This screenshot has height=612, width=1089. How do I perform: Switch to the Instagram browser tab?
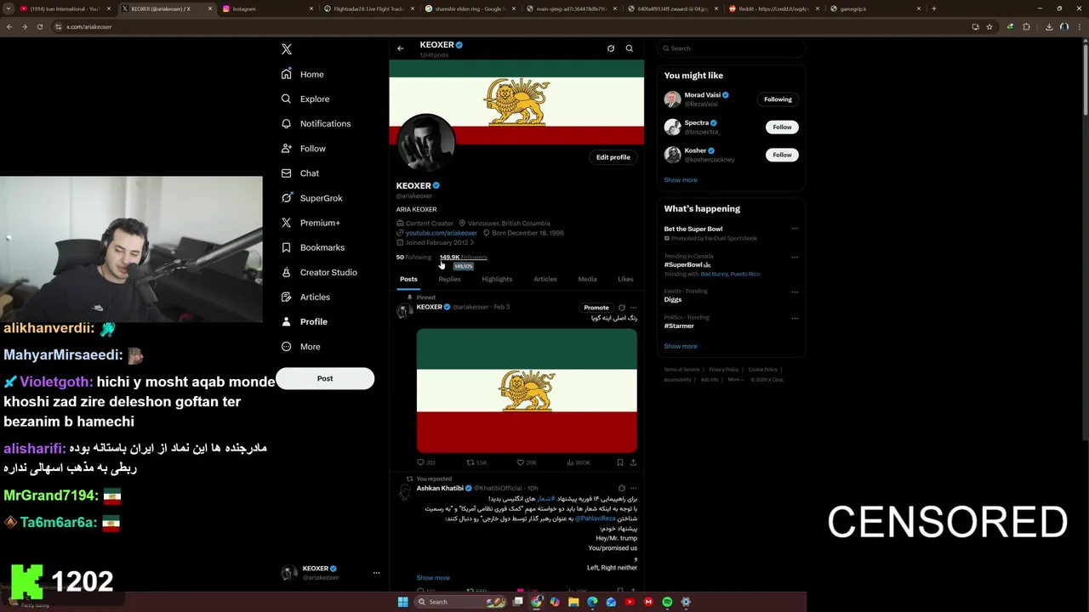[x=268, y=8]
